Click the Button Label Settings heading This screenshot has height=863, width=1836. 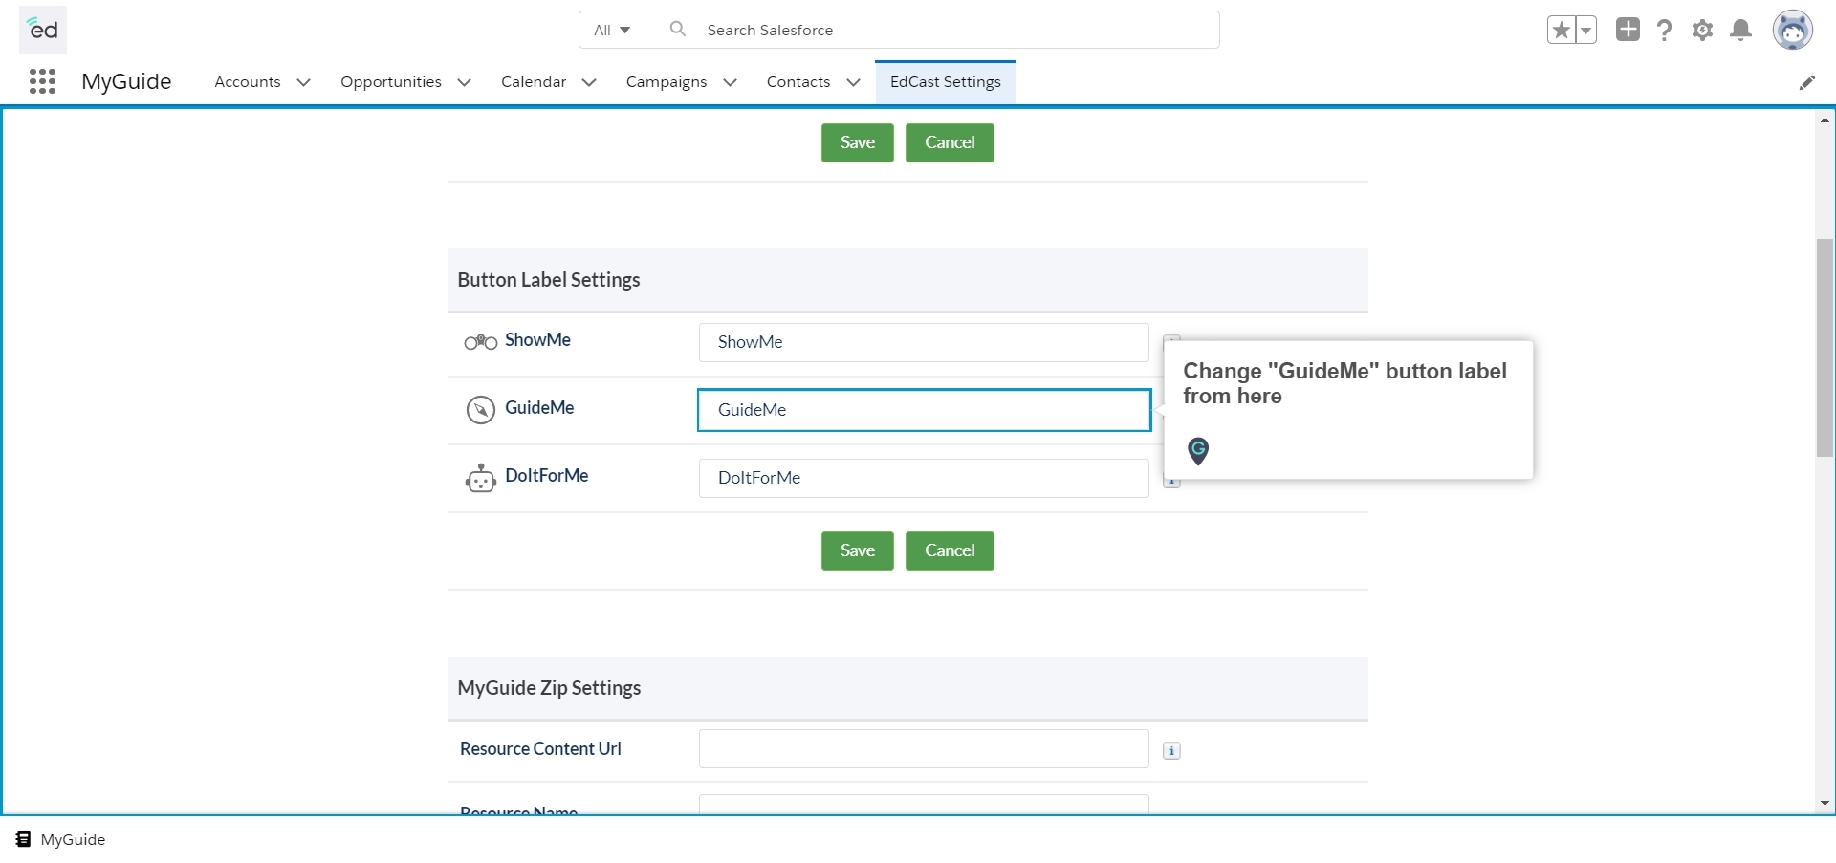tap(549, 280)
